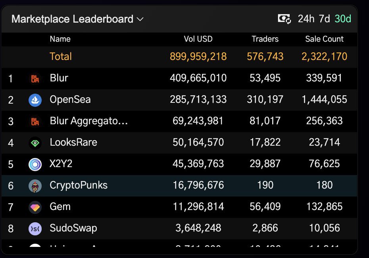Click the Gem diamond logo
This screenshot has width=369, height=258.
(35, 207)
